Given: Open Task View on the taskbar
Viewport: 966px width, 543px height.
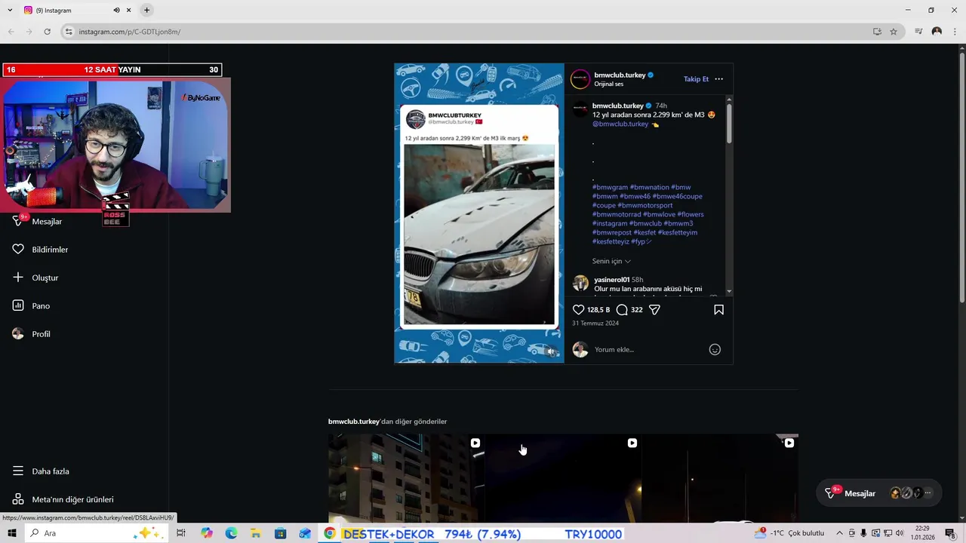Looking at the screenshot, I should (x=181, y=533).
